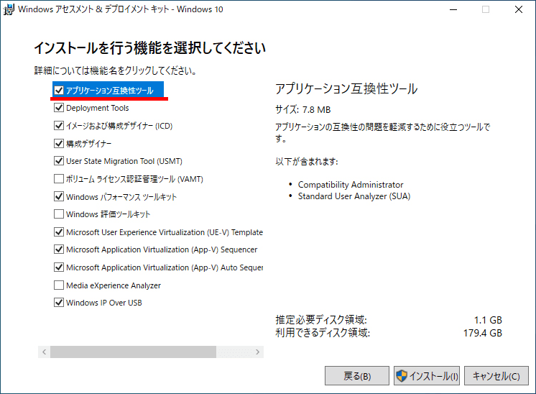Toggle Windows パフォーマンス ツールキット checkbox
Viewport: 536px width, 394px height.
tap(59, 196)
